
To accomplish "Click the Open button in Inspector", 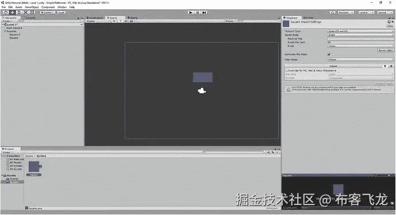I will pyautogui.click(x=390, y=26).
